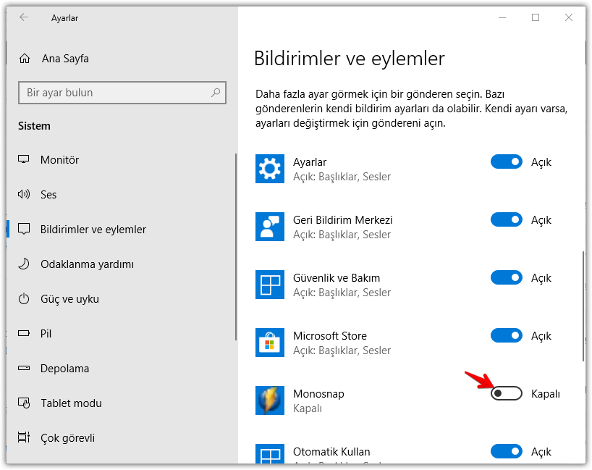Click the Güç ve uyku power icon

25,298
